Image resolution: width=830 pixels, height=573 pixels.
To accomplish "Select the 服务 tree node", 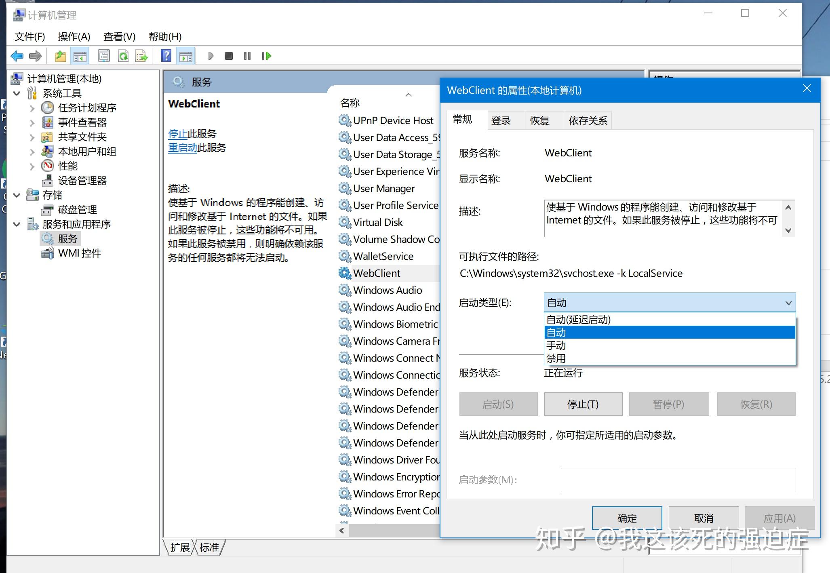I will (67, 238).
